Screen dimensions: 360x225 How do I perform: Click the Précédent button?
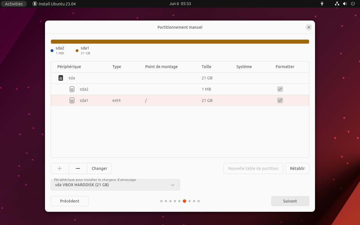point(70,201)
